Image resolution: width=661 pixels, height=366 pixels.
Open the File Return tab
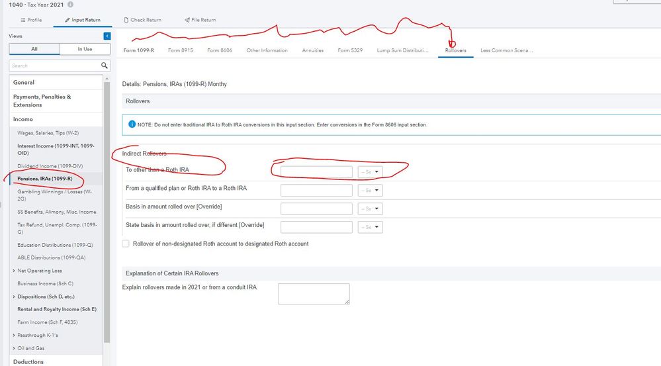200,20
